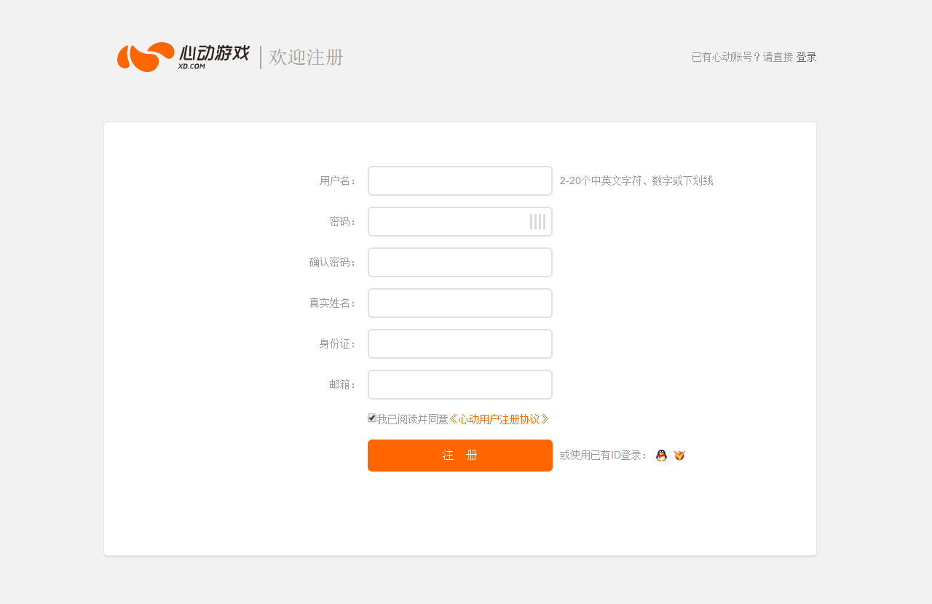The image size is (932, 604).
Task: Click the 欢迎注册 heading text
Action: click(x=306, y=57)
